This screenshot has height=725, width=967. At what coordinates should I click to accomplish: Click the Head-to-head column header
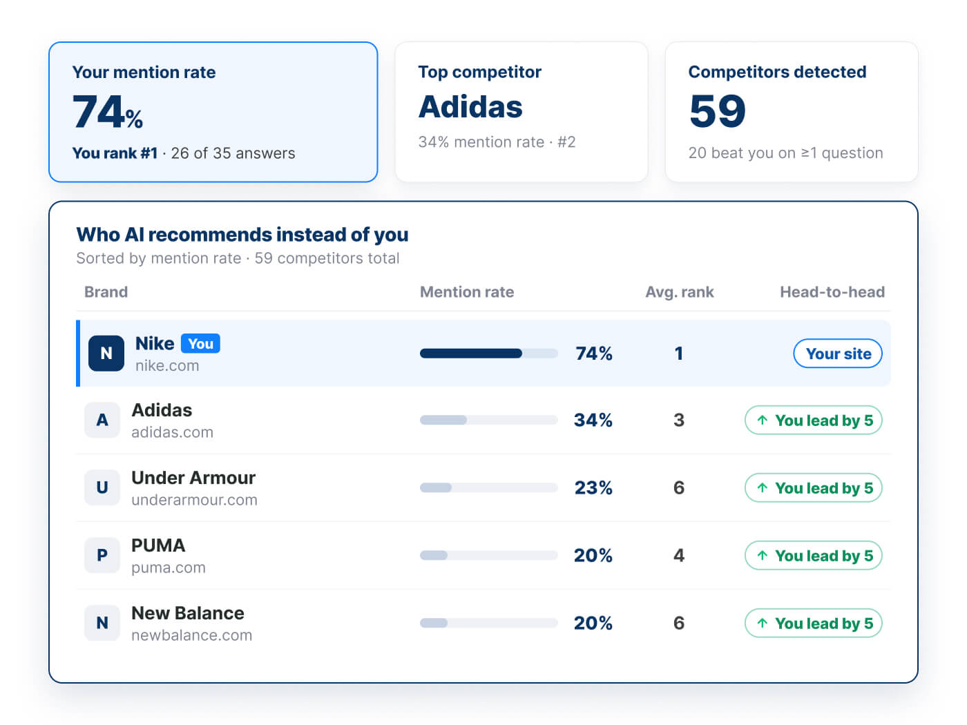pos(832,292)
